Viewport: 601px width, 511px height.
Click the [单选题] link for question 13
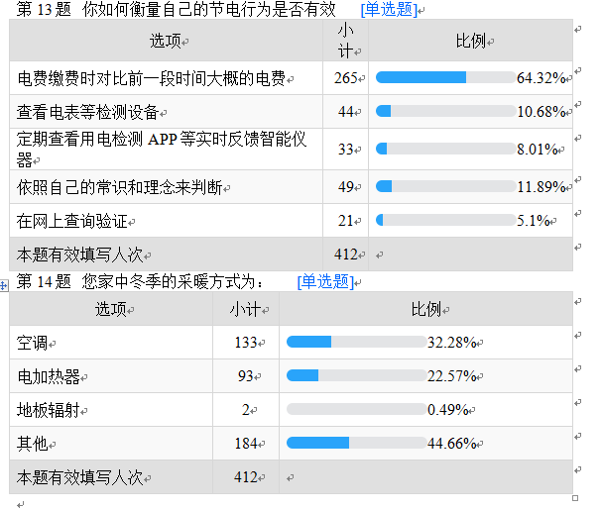[x=389, y=10]
